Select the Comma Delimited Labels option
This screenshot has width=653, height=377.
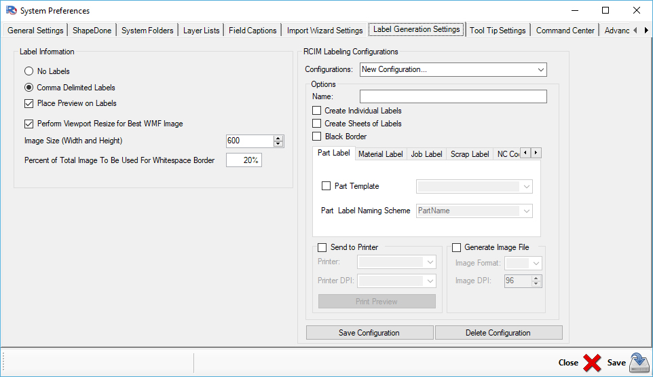(29, 88)
